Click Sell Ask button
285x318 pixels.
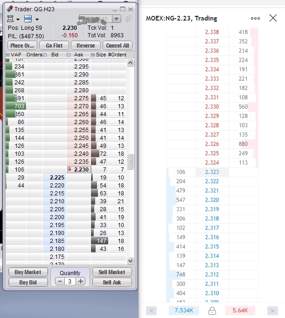(112, 282)
